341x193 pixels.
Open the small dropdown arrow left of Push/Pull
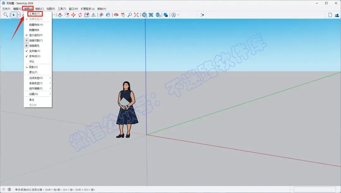54,15
